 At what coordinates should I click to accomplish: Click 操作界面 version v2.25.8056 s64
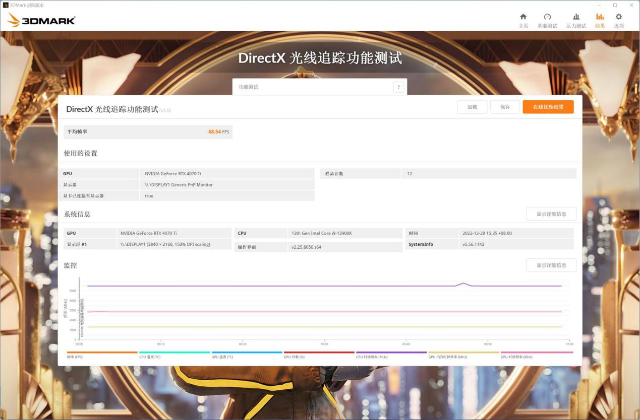coord(306,247)
